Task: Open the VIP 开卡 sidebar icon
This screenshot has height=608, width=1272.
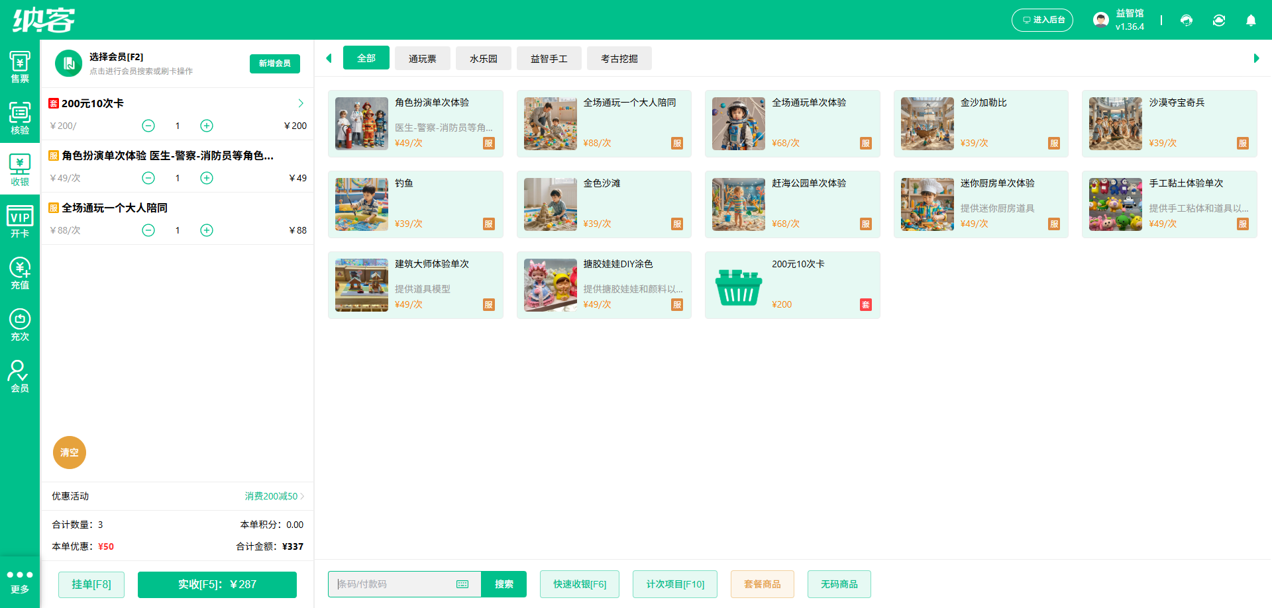Action: click(x=20, y=222)
